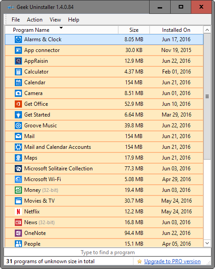Select the Microsoft Solitaire Collection row name
This screenshot has width=215, height=269.
(59, 169)
